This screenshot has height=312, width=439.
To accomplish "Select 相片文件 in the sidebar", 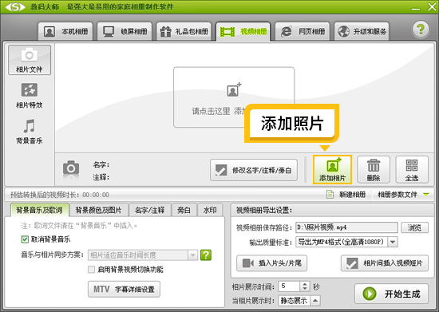I will [x=30, y=60].
